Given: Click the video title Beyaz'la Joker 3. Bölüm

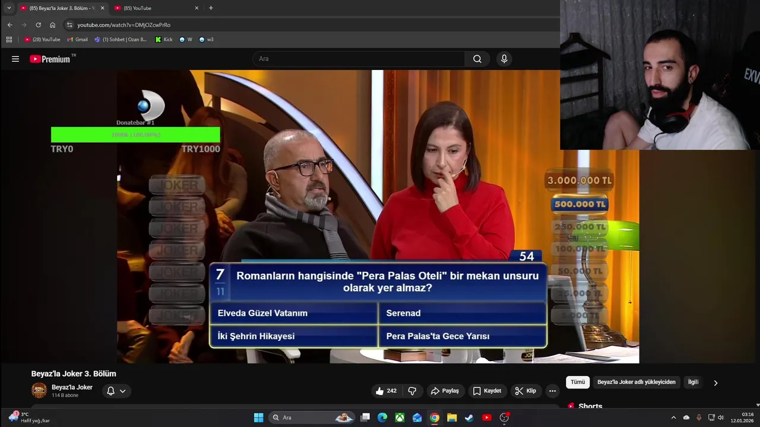Looking at the screenshot, I should (x=74, y=374).
